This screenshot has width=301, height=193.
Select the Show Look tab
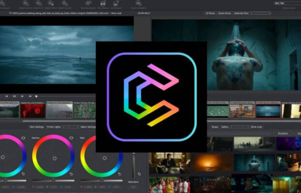[x=256, y=127]
